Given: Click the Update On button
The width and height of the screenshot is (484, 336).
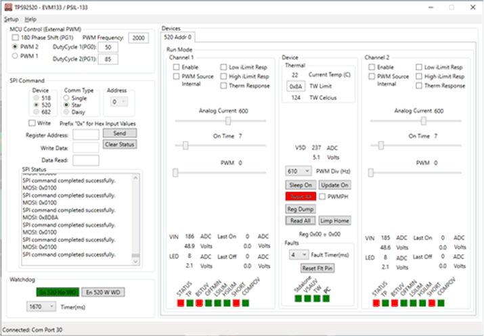Looking at the screenshot, I should [x=335, y=185].
